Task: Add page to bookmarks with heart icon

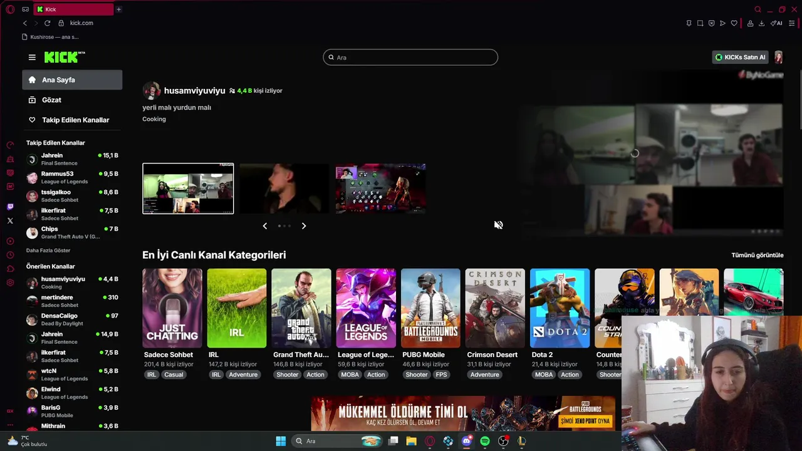Action: (734, 23)
